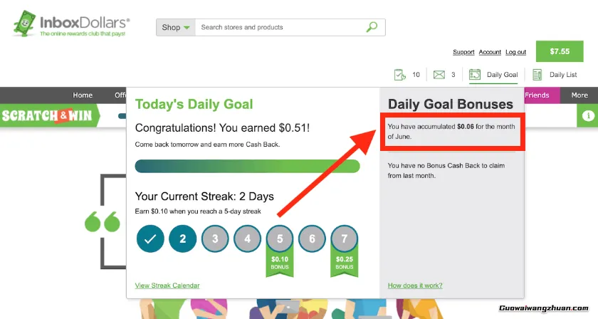Open the checklist icon showing 10
The height and width of the screenshot is (319, 598).
(x=400, y=75)
